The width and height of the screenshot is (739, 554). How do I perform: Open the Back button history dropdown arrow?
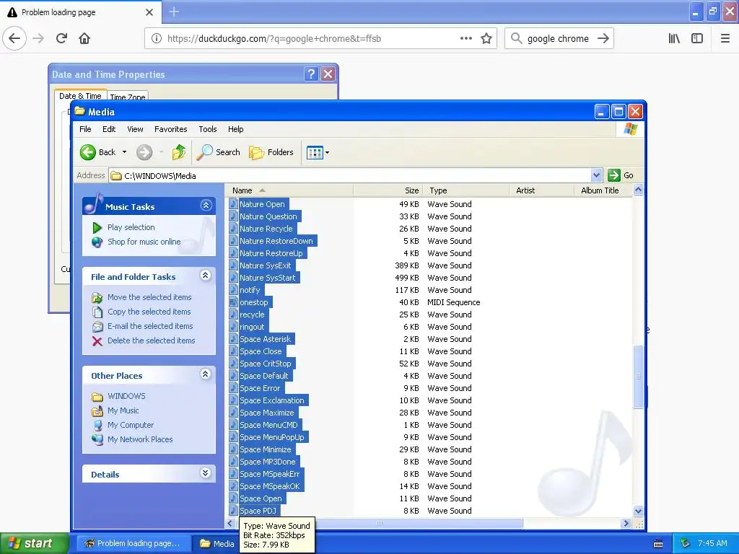(124, 152)
